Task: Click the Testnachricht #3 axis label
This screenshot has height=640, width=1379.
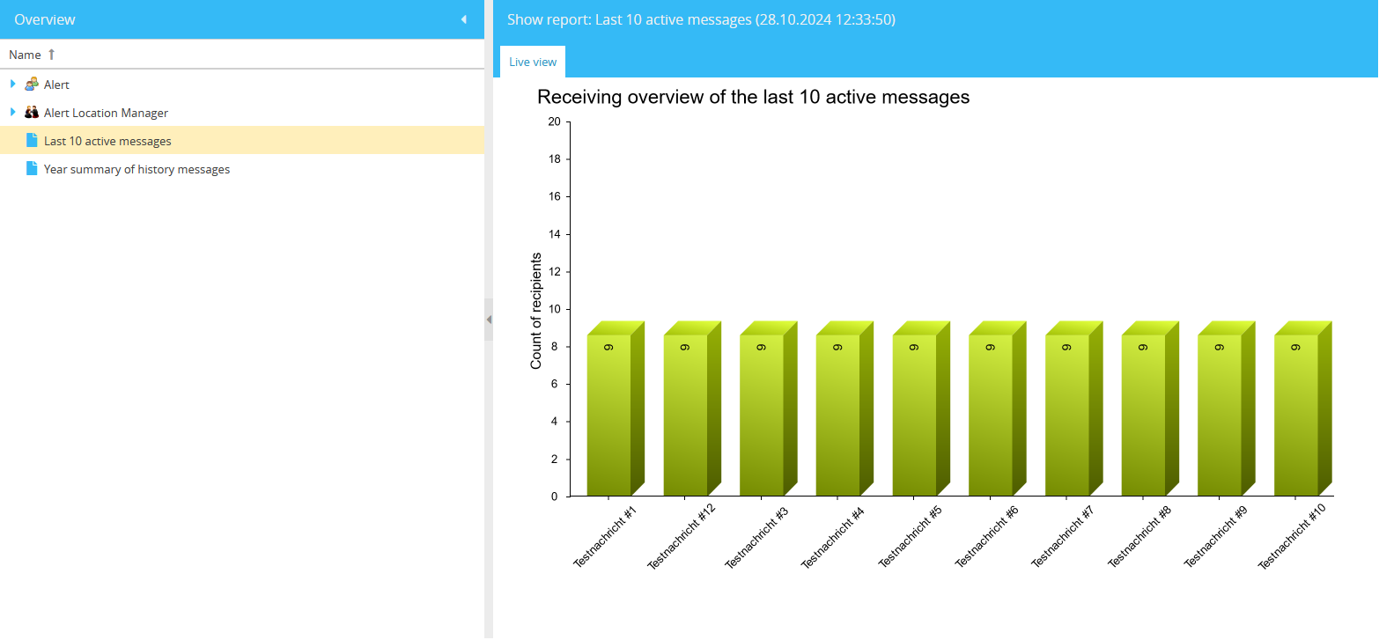Action: (756, 537)
